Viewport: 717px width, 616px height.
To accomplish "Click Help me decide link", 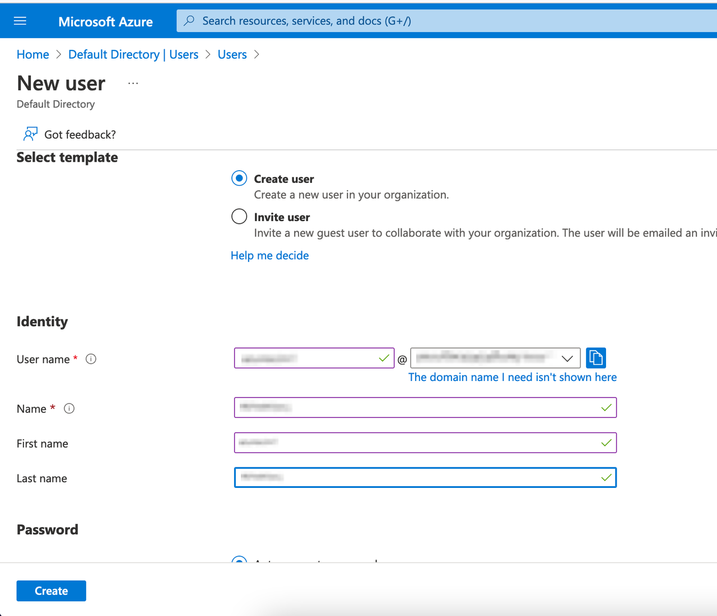I will tap(269, 255).
